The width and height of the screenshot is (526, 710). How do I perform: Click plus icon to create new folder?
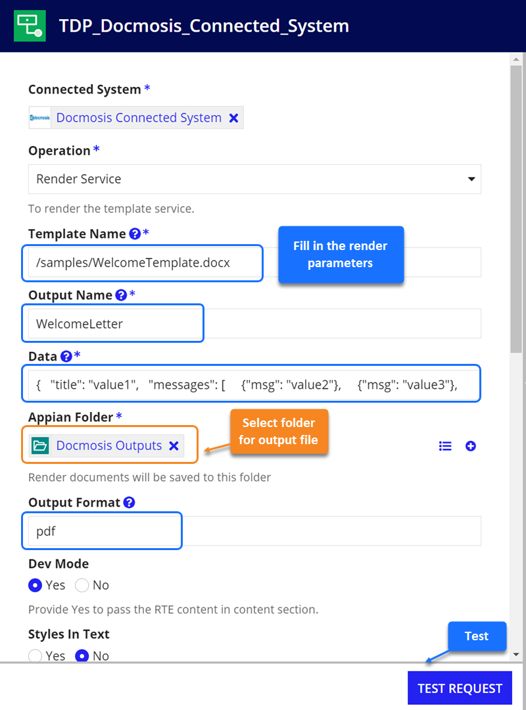(470, 446)
